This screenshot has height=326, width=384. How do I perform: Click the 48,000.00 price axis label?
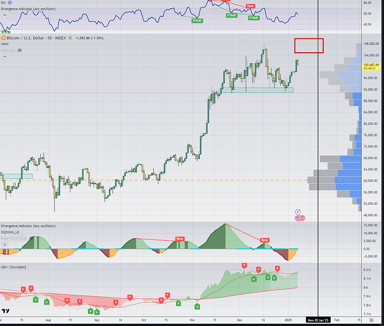(x=371, y=215)
